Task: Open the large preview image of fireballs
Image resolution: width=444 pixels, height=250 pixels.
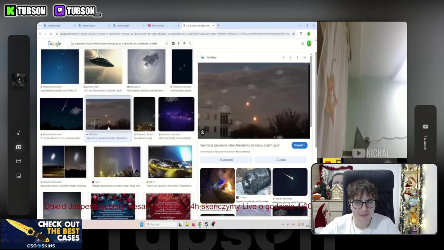Action: 254,101
